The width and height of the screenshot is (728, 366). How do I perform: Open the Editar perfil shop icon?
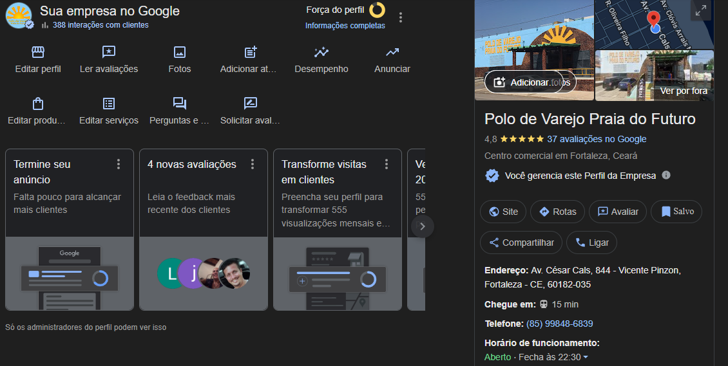tap(38, 53)
